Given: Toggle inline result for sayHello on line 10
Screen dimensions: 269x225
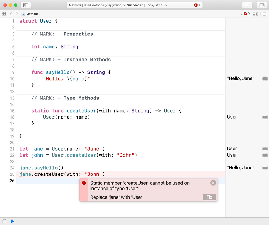Looking at the screenshot, I should [x=265, y=78].
